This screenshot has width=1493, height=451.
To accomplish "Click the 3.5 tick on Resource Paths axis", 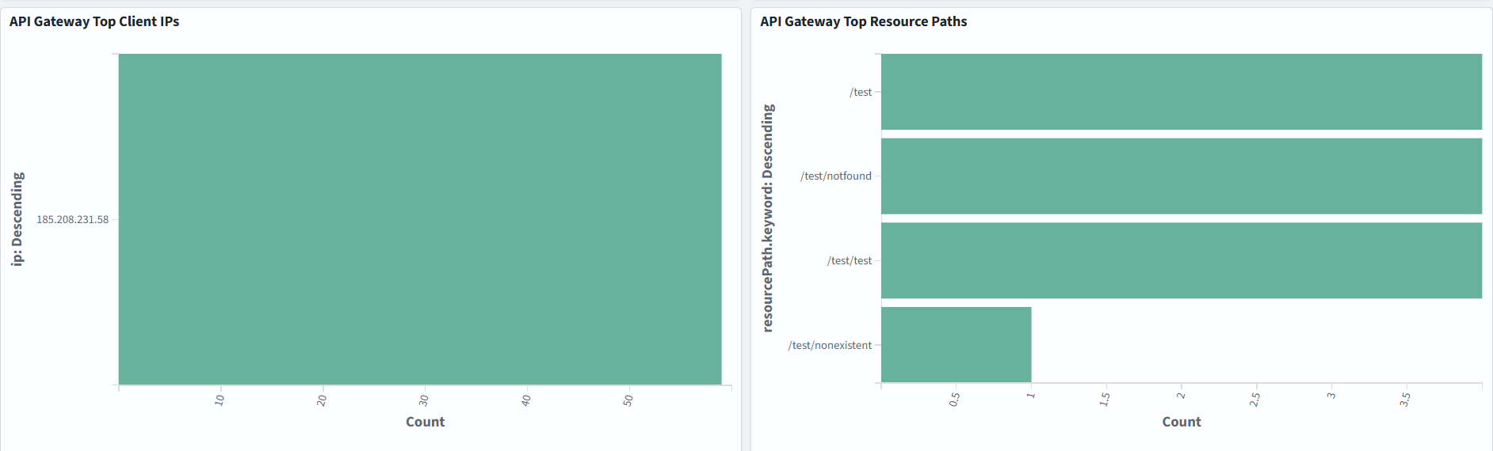I will click(1405, 400).
